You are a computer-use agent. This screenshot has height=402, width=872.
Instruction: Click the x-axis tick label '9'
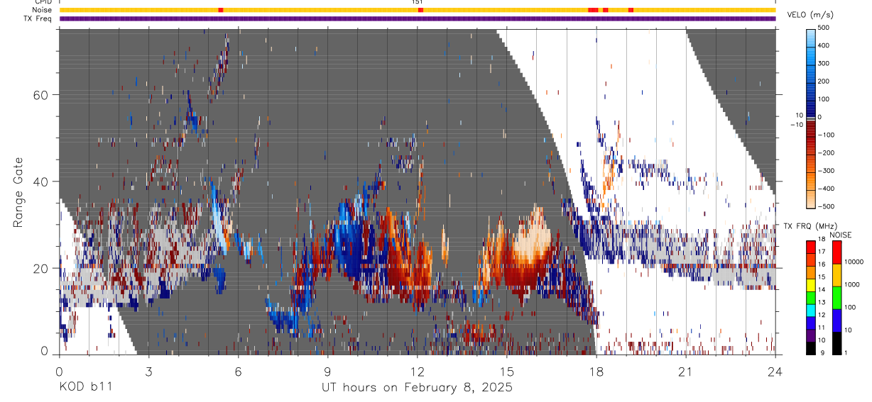click(x=327, y=371)
